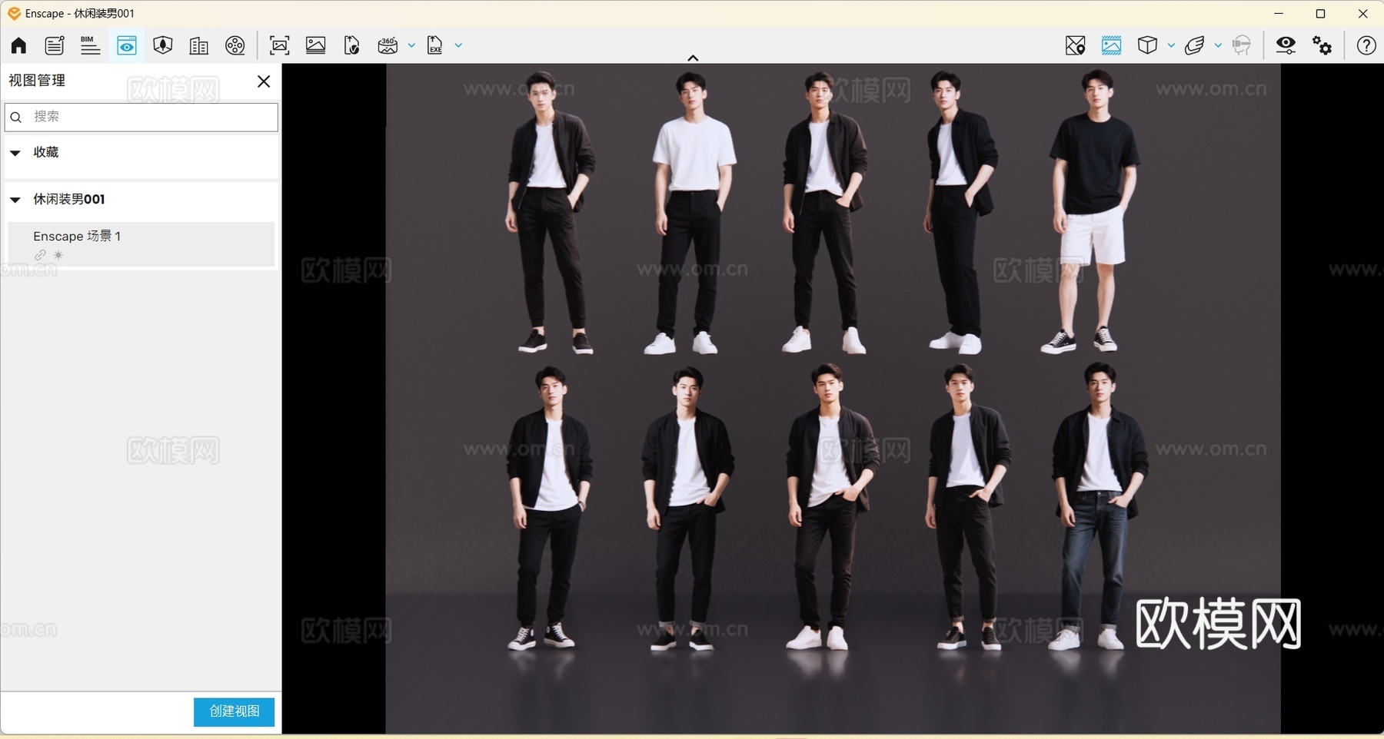This screenshot has height=739, width=1384.
Task: Open the Enscape asset library icon
Action: tap(162, 45)
